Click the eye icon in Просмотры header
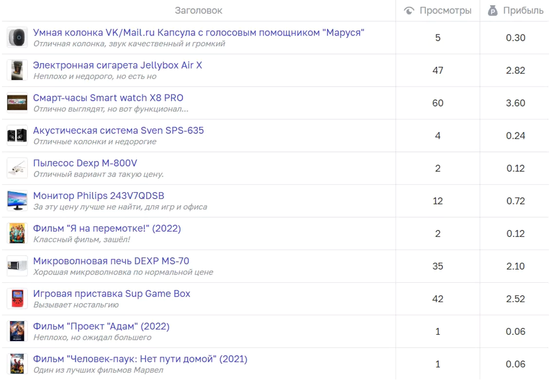Viewport: 550px width, 381px height. coord(409,11)
